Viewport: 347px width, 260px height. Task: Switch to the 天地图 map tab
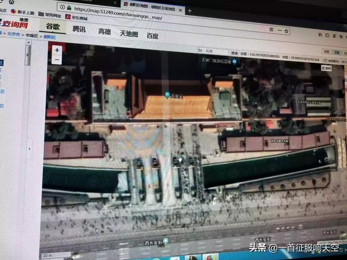coord(129,34)
